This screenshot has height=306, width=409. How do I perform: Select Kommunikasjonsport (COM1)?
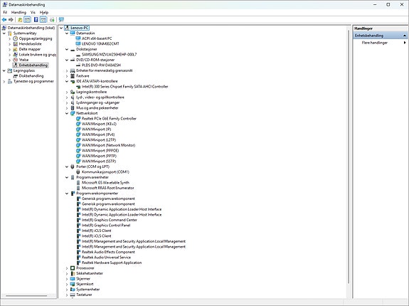pos(105,172)
